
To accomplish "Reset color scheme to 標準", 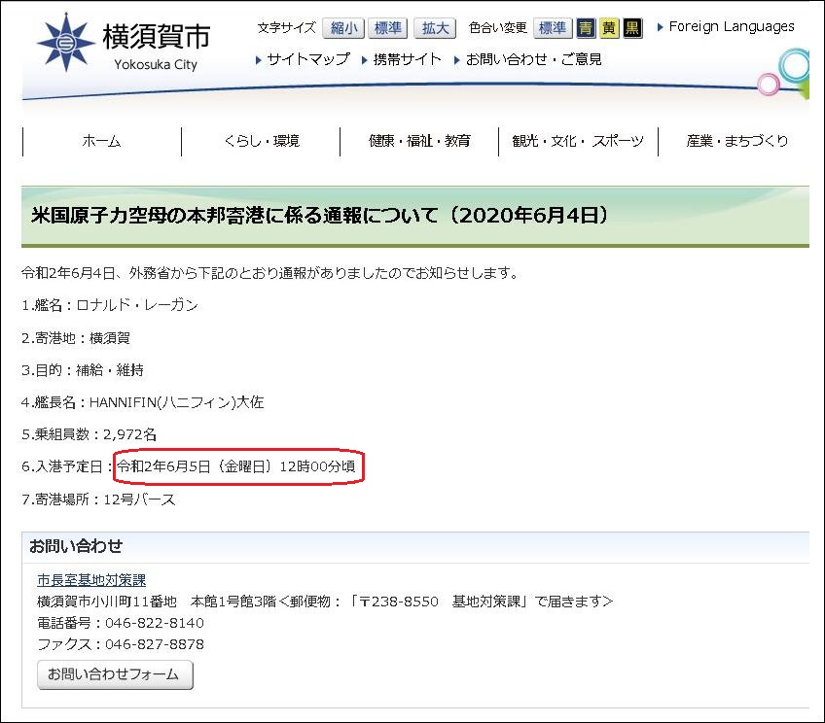I will 553,28.
